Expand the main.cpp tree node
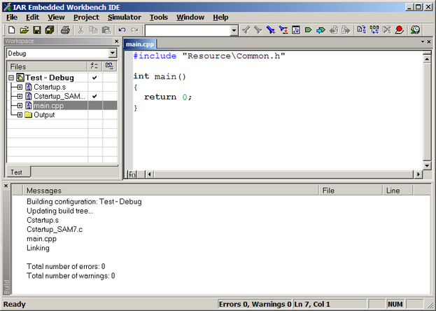The image size is (436, 311). tap(20, 106)
